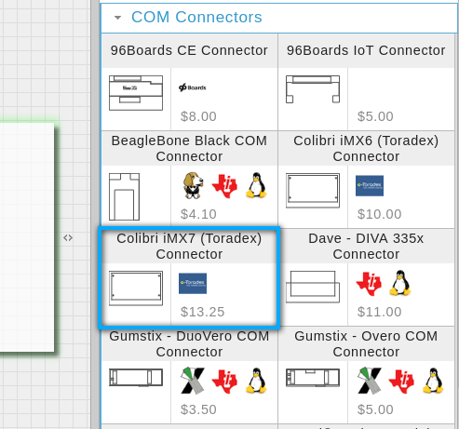Click Linux penguin icon in Dave DIVA card

pyautogui.click(x=400, y=283)
